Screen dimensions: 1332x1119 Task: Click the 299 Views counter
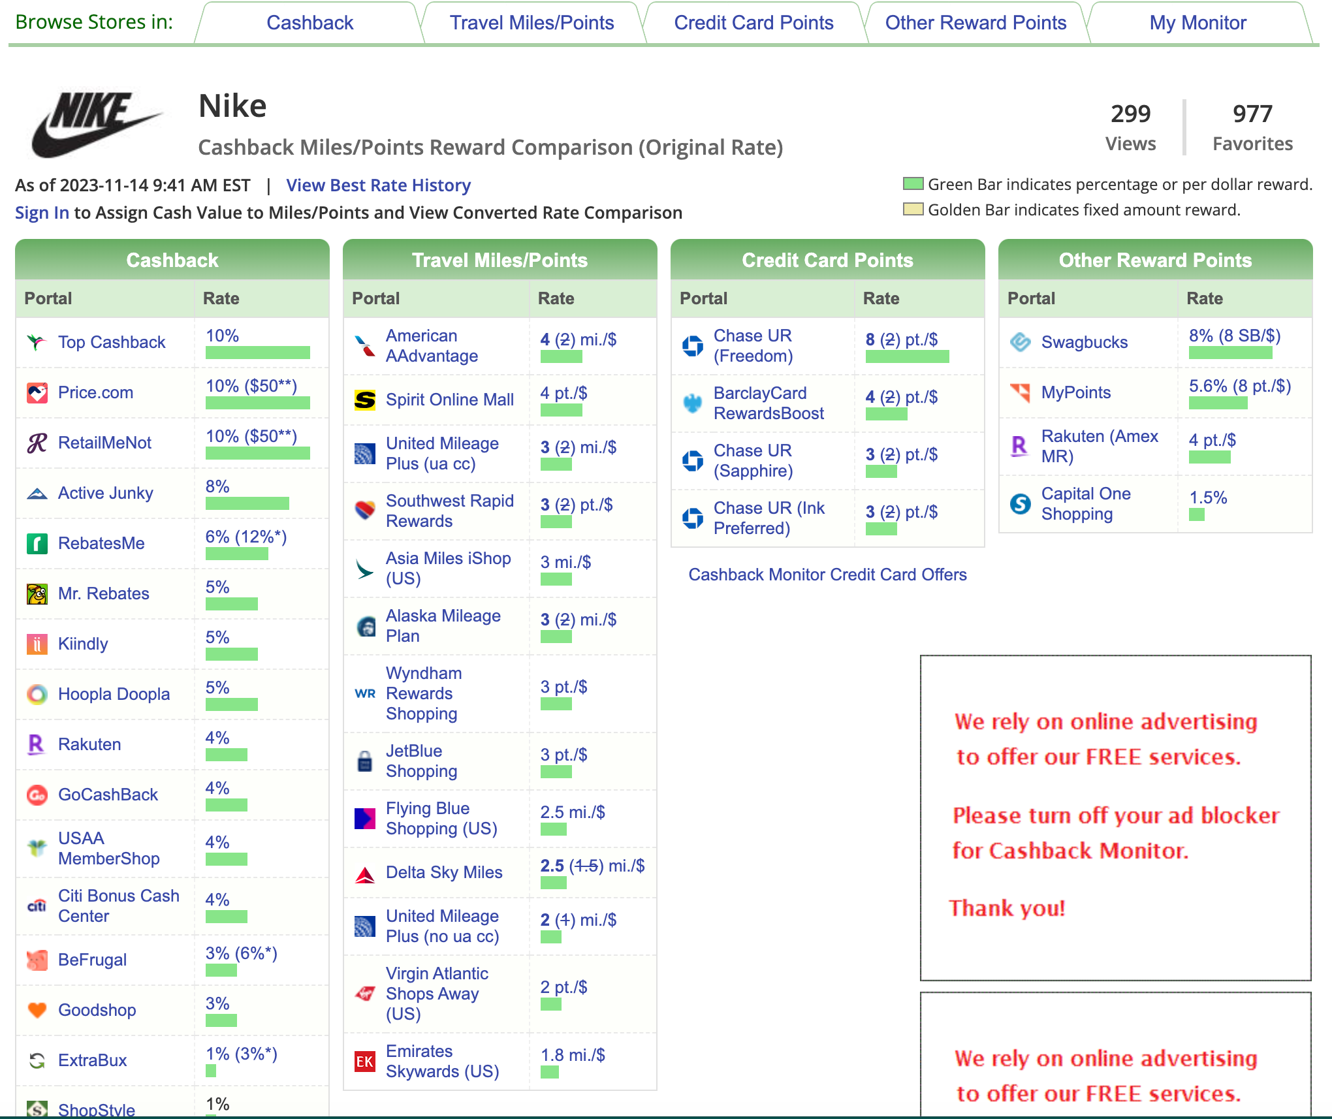tap(1130, 127)
